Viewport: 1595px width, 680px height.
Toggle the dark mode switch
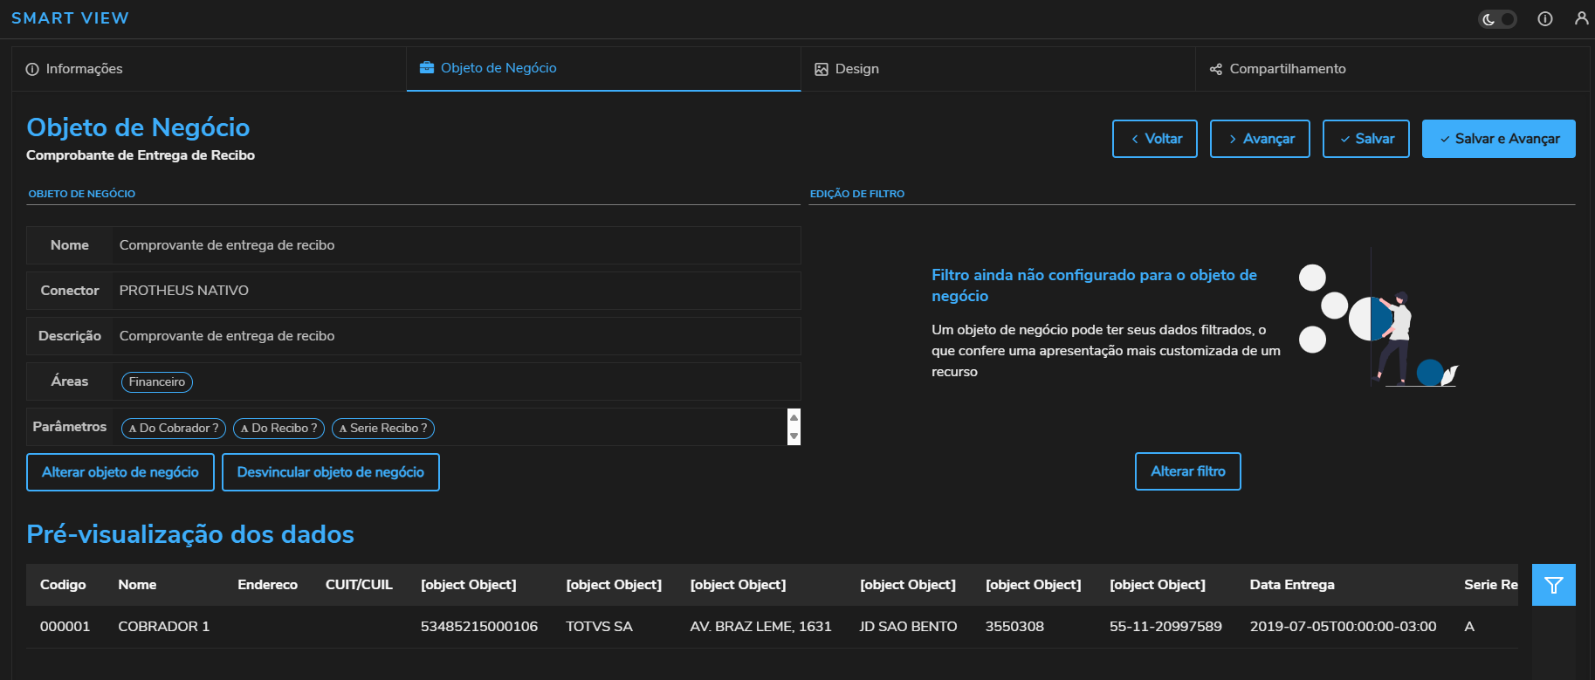pos(1497,19)
